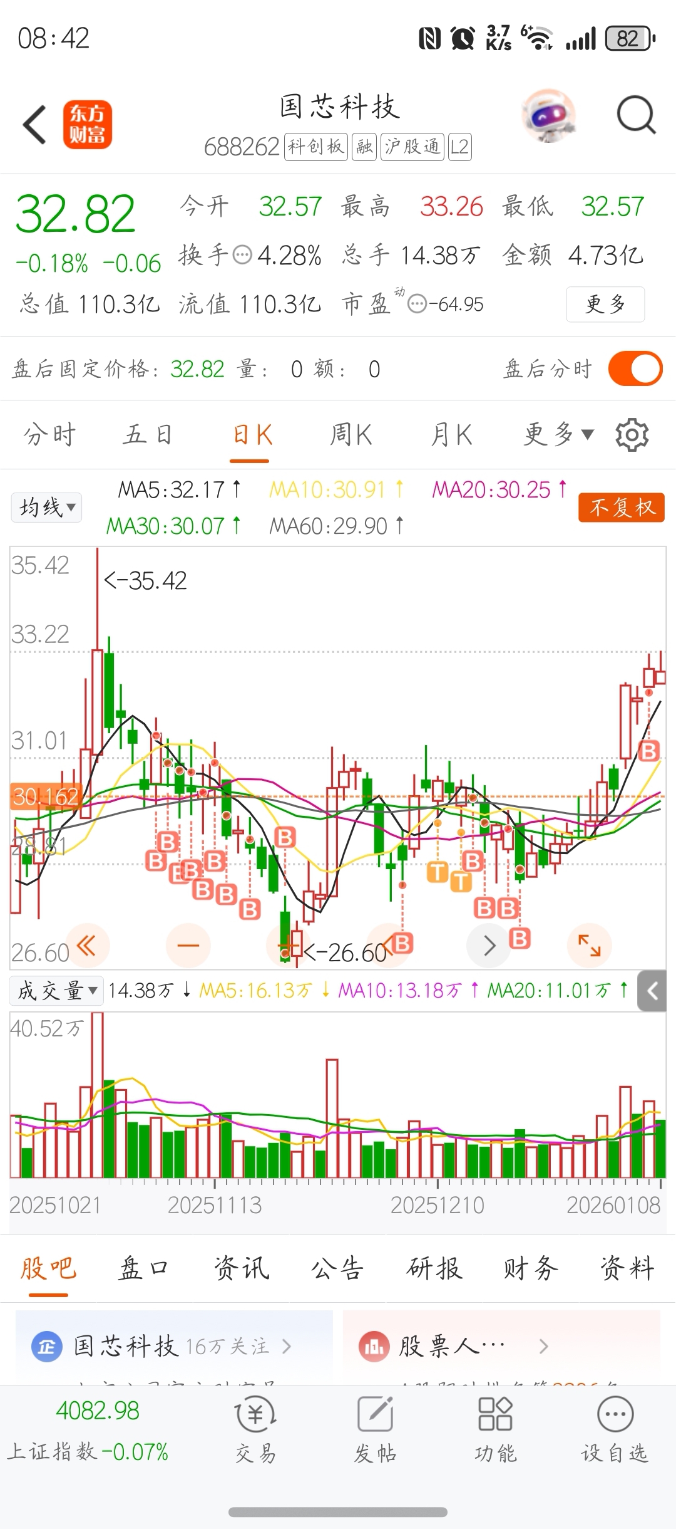Open the 东方财富 logo icon

pos(87,125)
